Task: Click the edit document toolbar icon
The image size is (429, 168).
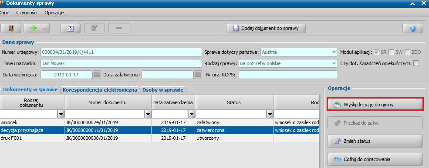Action: click(x=95, y=28)
